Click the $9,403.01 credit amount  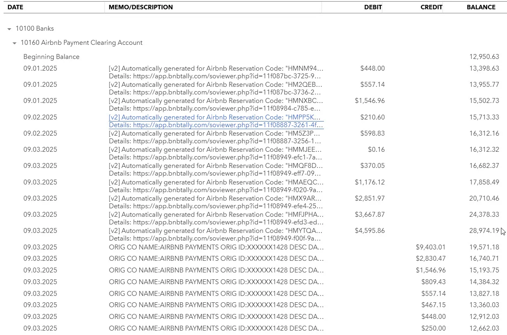pyautogui.click(x=430, y=247)
